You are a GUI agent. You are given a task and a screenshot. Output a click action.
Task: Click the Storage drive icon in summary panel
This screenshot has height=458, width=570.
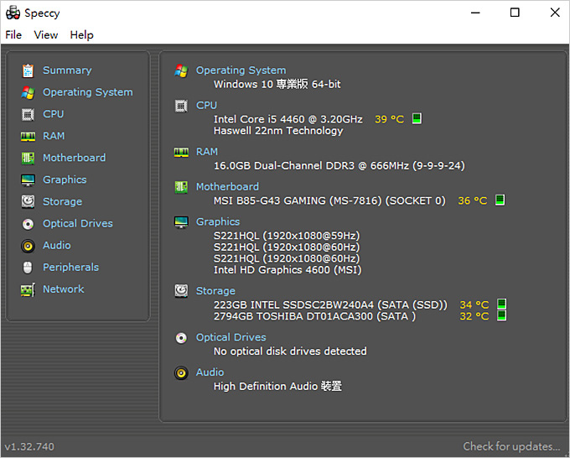pos(181,291)
